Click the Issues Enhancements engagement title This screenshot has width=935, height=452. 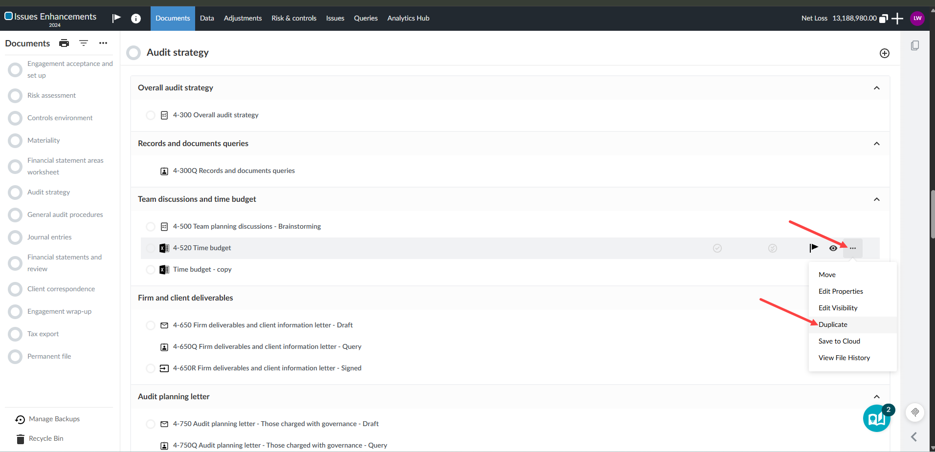[55, 17]
